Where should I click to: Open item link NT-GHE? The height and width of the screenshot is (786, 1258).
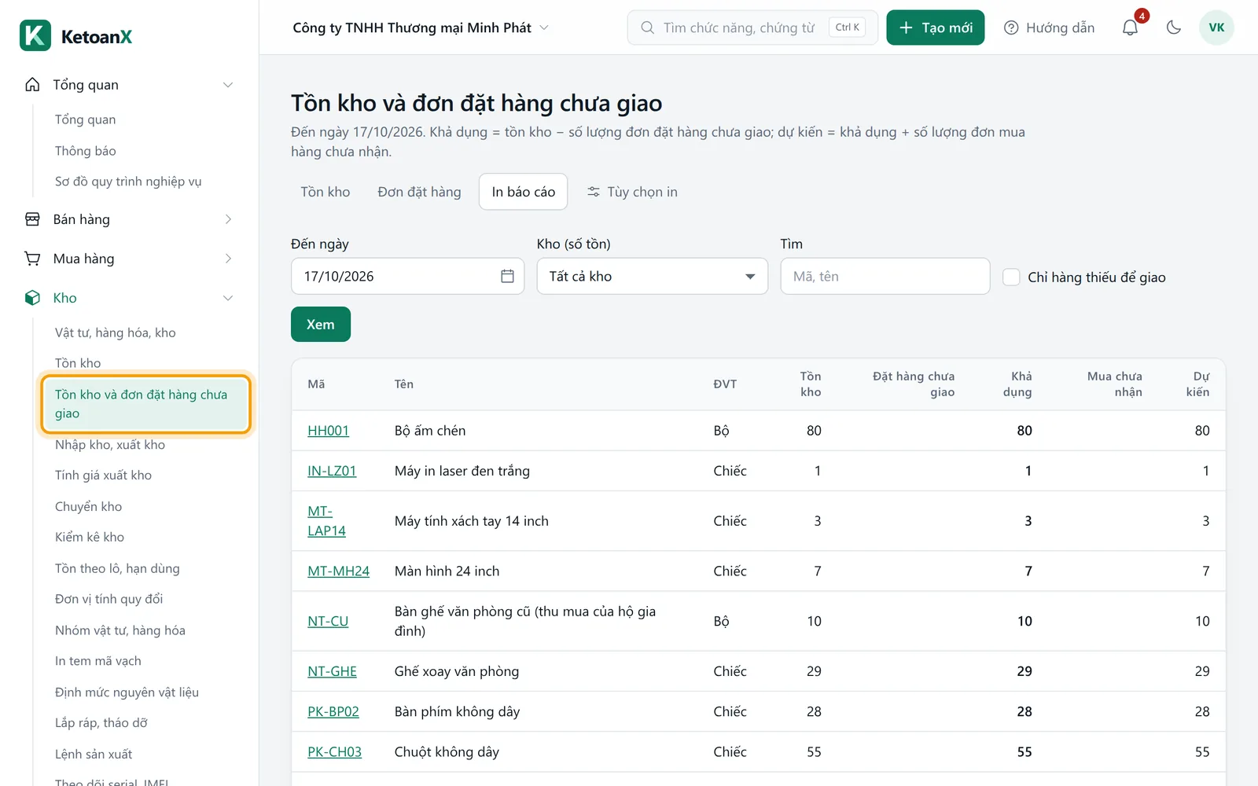pyautogui.click(x=332, y=671)
